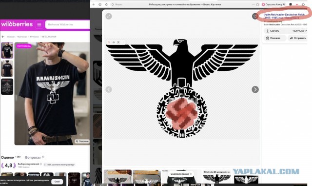Open the METAL FASHION breadcrumb link
312x186 pixels.
pyautogui.click(x=49, y=37)
